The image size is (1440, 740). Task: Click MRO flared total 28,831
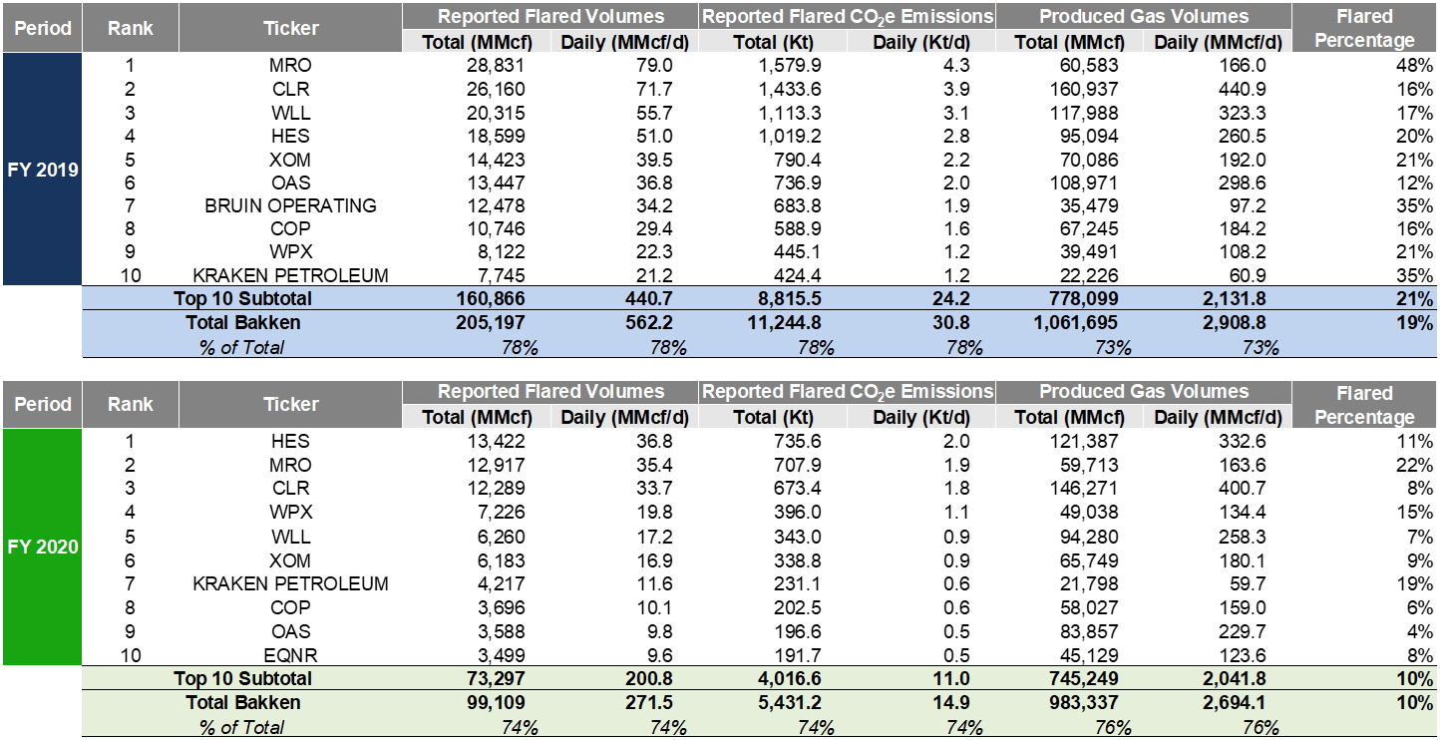[x=497, y=65]
